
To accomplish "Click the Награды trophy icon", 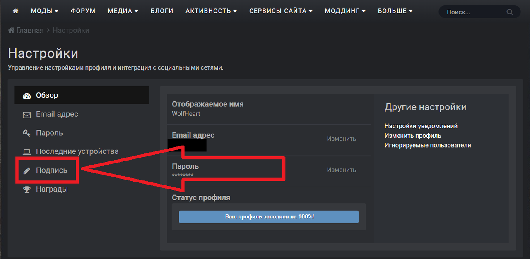I will pos(27,189).
